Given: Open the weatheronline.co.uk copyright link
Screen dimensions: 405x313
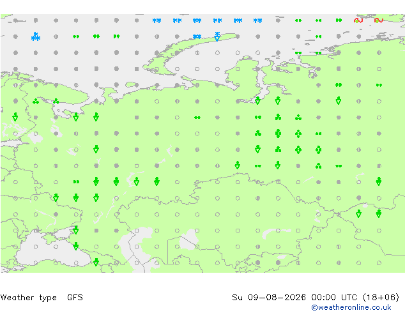Looking at the screenshot, I should click(351, 307).
